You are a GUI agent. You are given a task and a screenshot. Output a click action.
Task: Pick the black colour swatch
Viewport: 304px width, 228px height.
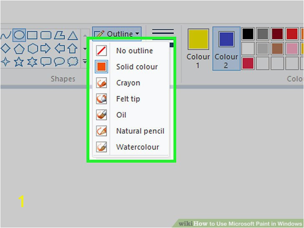point(248,34)
